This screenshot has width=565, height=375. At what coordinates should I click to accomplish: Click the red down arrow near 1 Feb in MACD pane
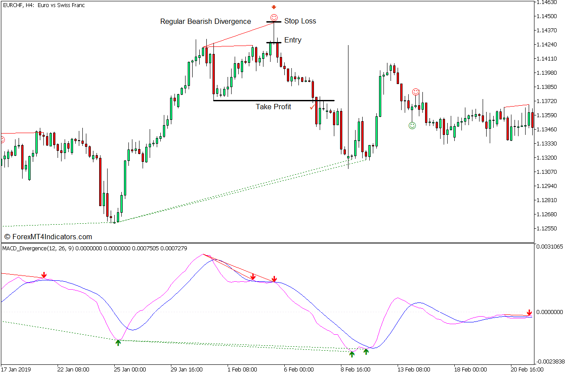coord(253,276)
